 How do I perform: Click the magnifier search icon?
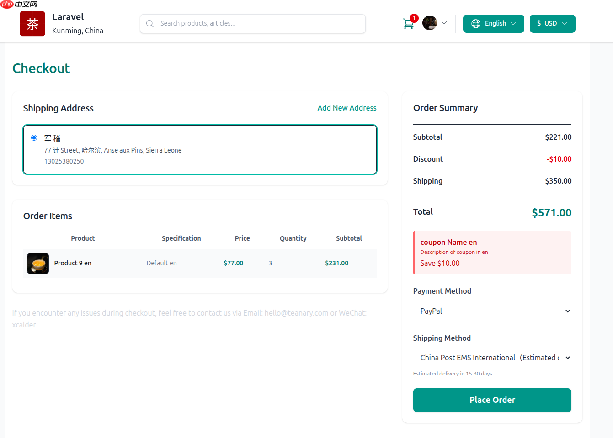[150, 24]
